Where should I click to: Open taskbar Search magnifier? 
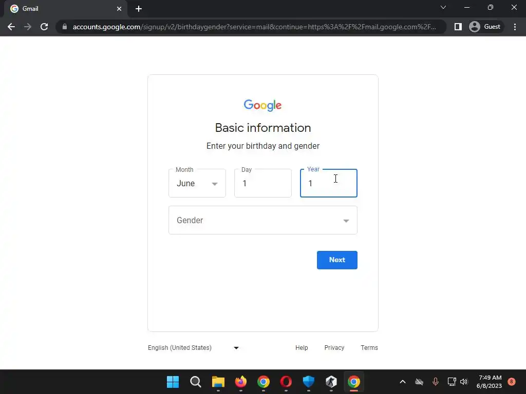click(195, 382)
